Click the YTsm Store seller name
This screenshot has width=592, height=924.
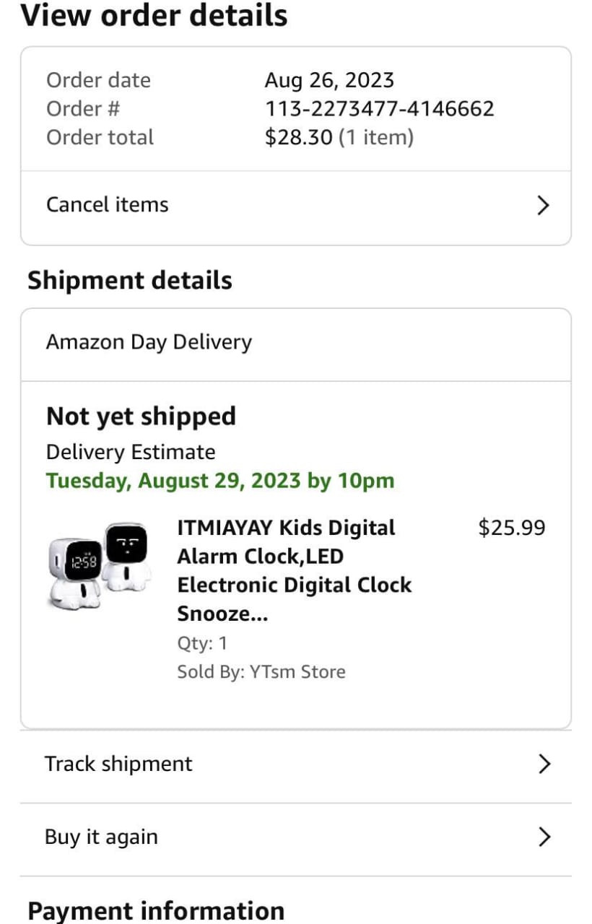(x=297, y=672)
